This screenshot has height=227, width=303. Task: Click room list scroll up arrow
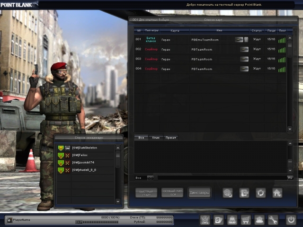[x=290, y=38]
